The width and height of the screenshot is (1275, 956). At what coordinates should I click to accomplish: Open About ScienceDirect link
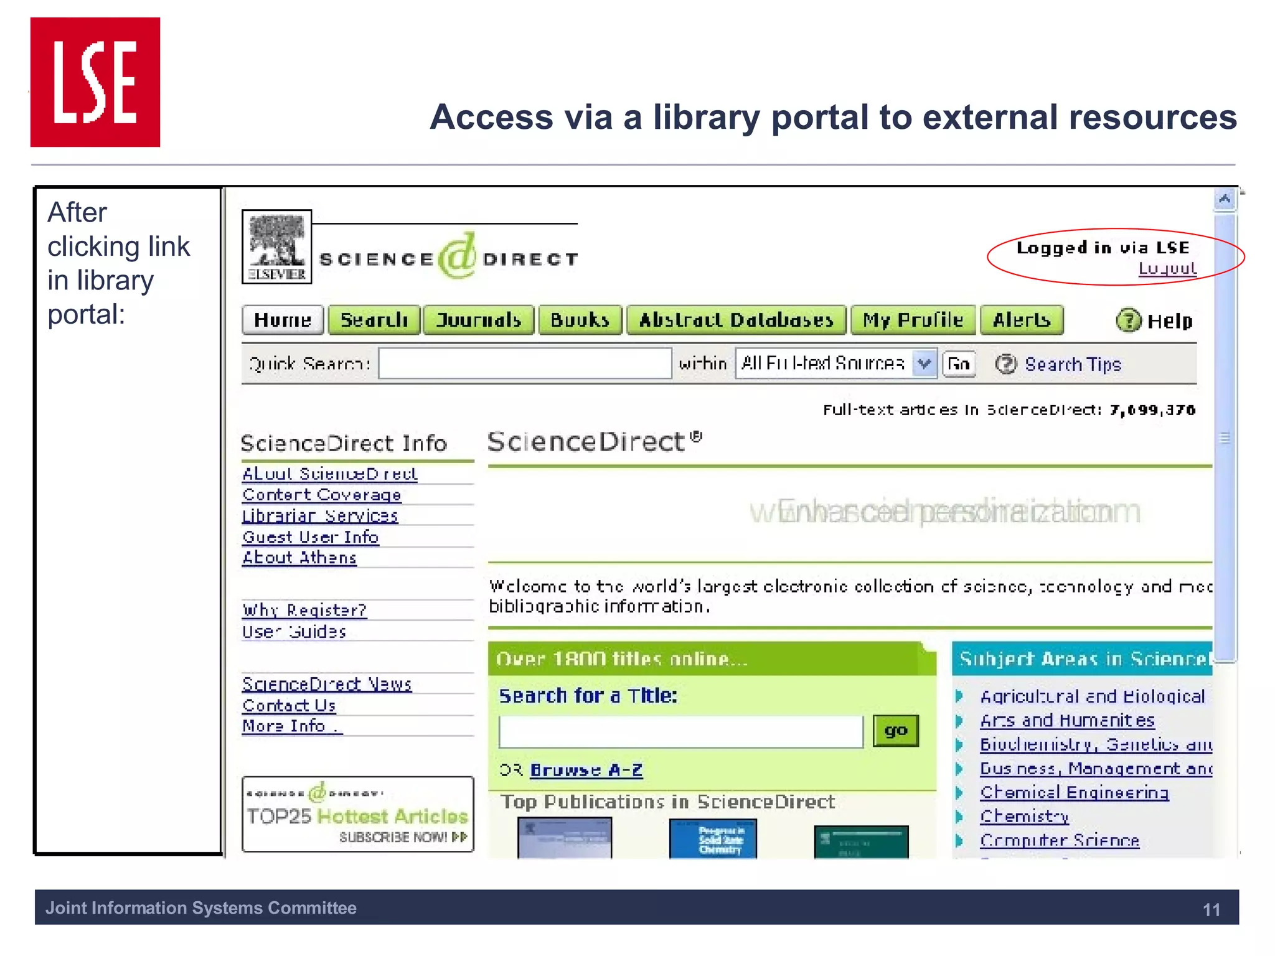coord(329,474)
